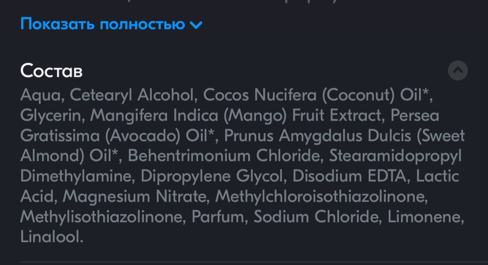Click Sodium Chloride ingredient text
The height and width of the screenshot is (265, 488).
(x=316, y=216)
